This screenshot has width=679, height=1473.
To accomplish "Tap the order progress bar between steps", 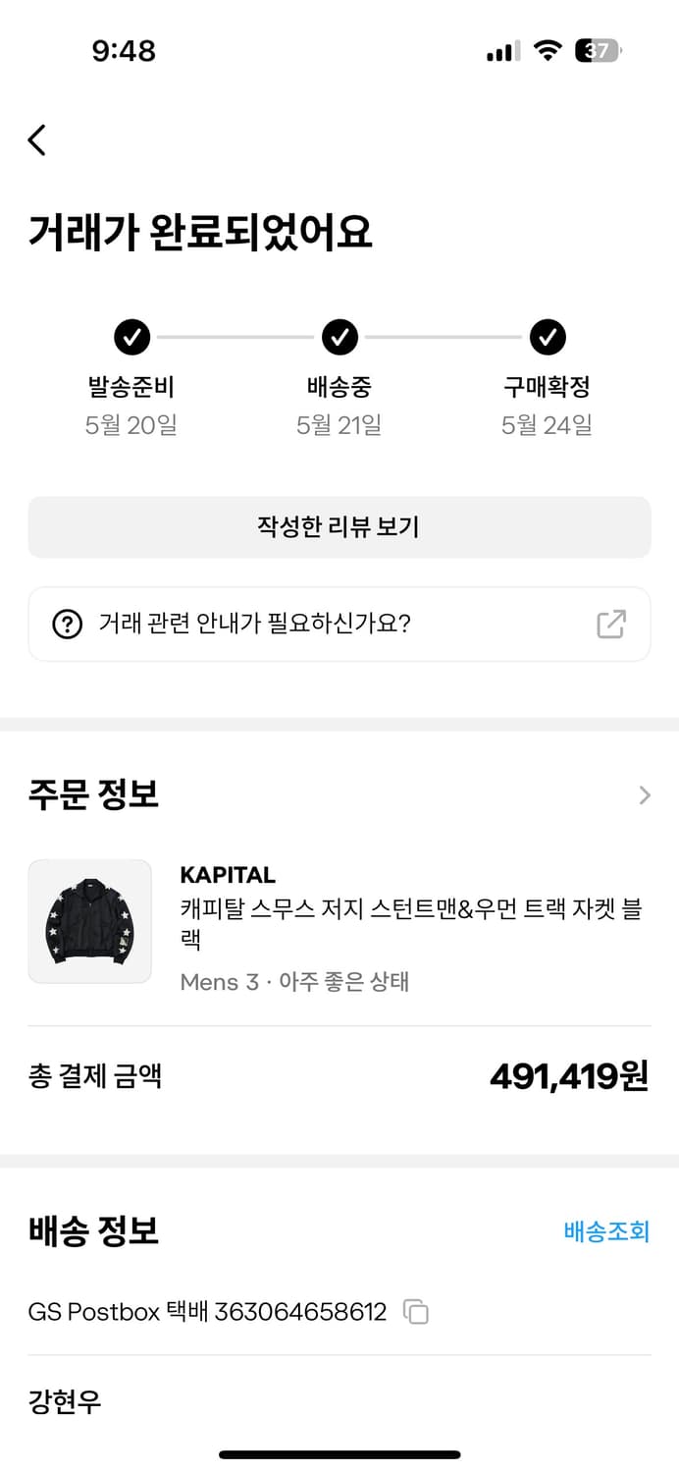I will [x=235, y=337].
